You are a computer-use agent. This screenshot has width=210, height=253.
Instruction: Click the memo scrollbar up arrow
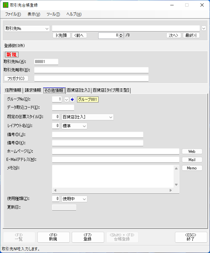[176, 168]
